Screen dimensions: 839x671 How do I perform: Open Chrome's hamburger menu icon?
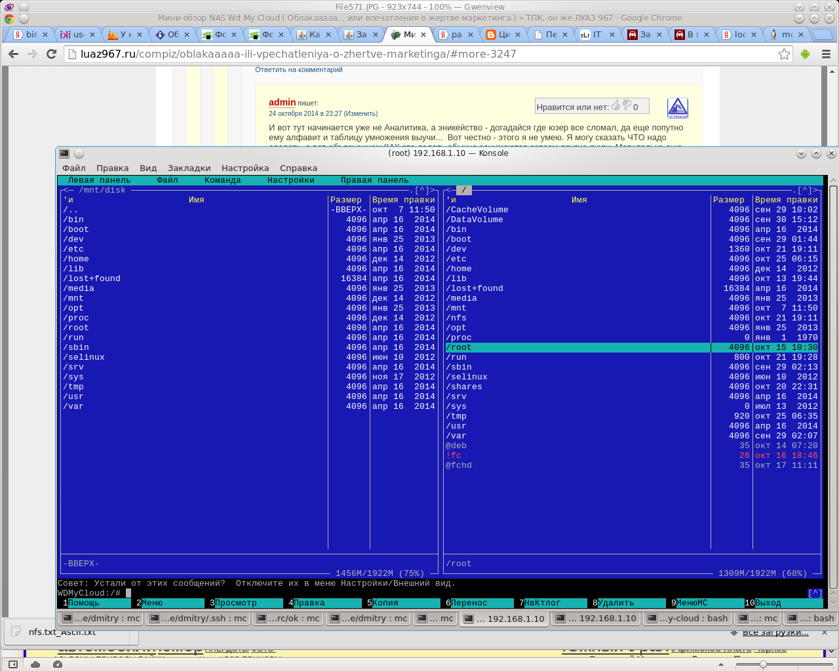(826, 54)
